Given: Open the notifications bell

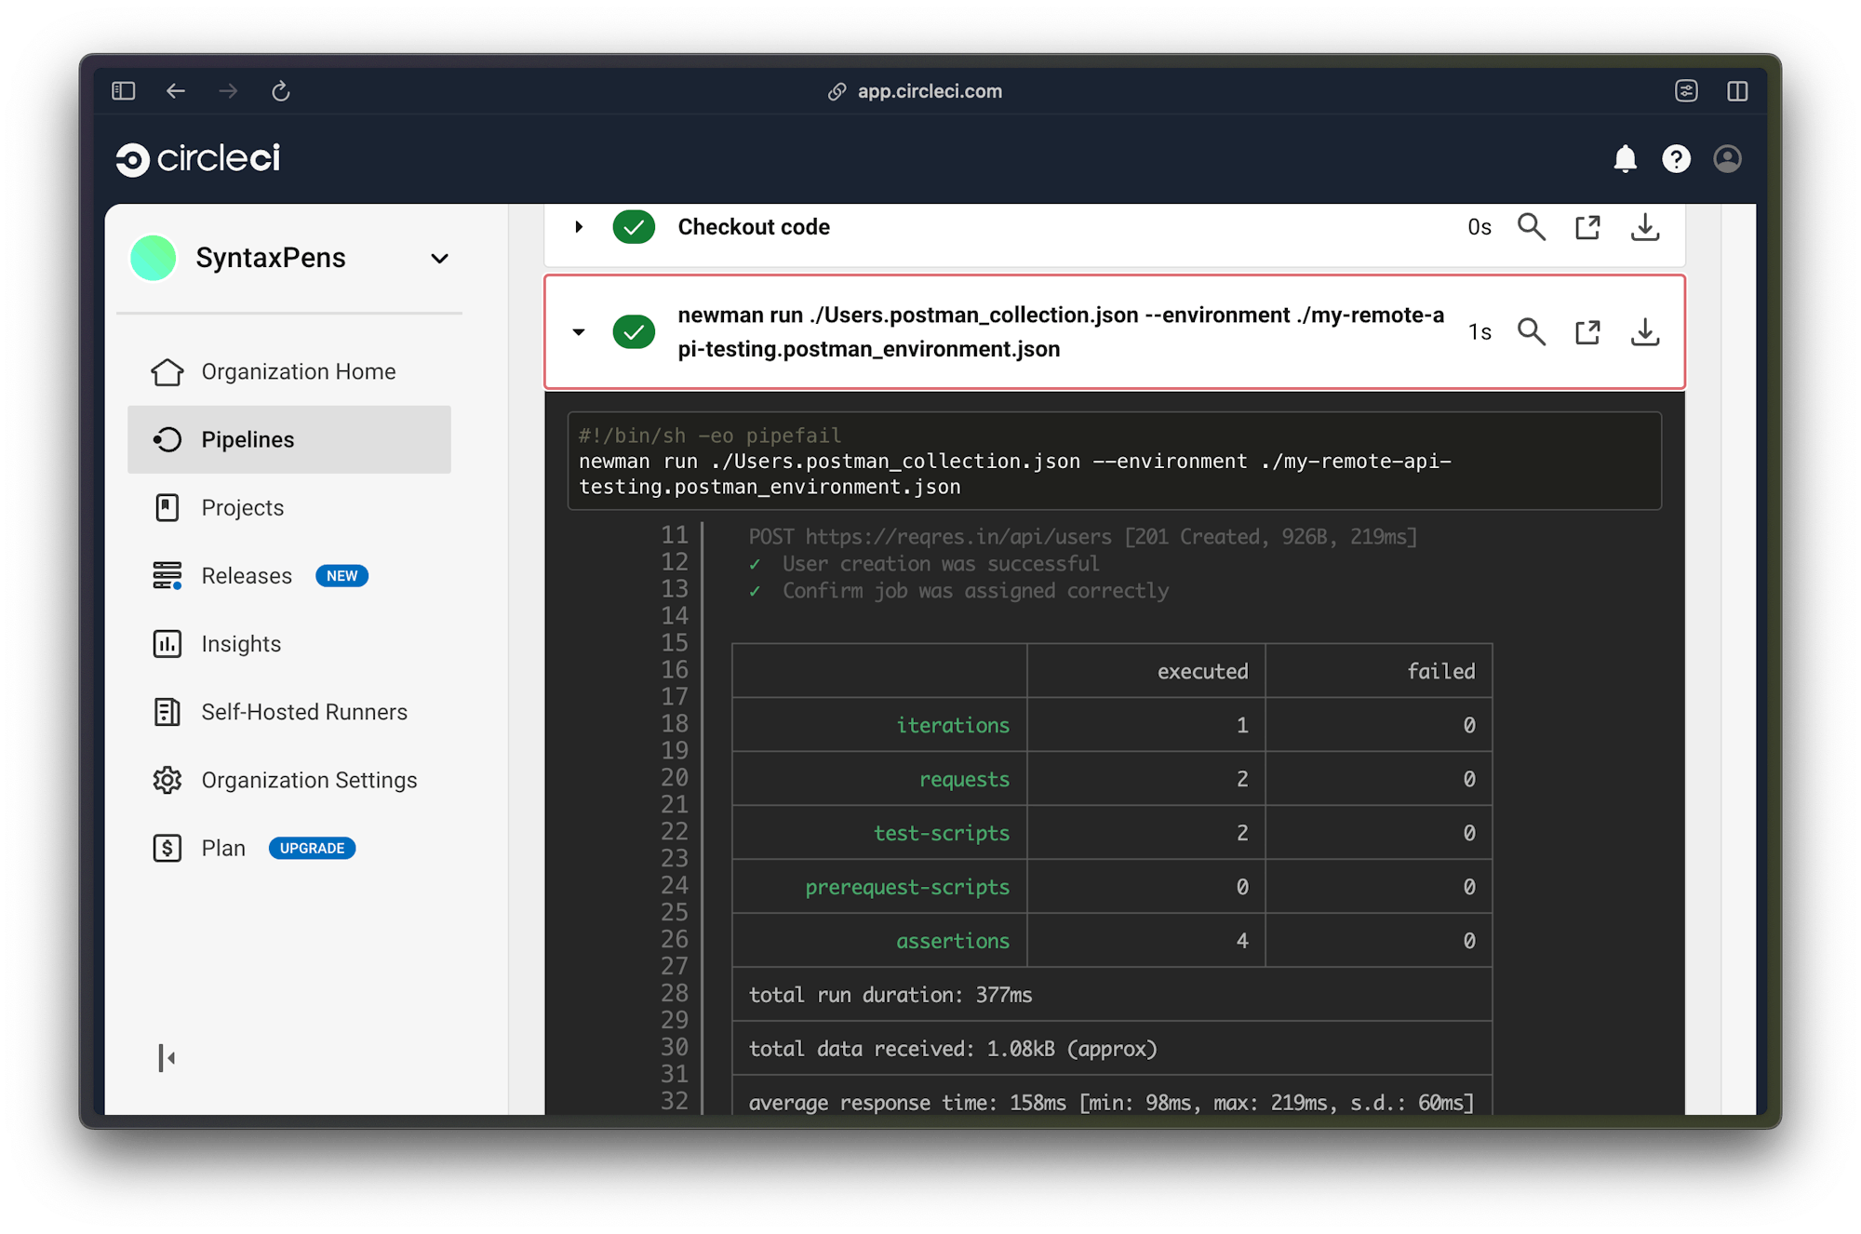Looking at the screenshot, I should tap(1627, 158).
